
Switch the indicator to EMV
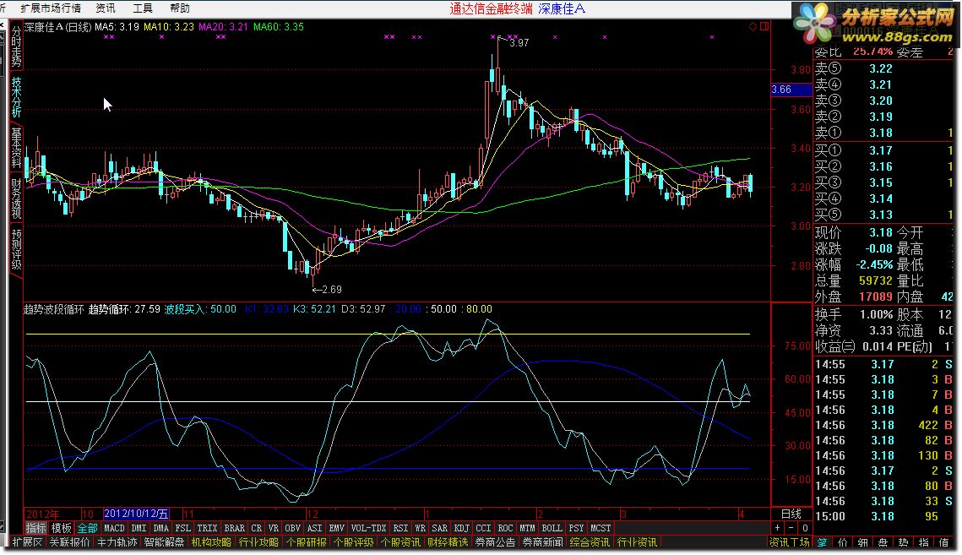pyautogui.click(x=337, y=528)
